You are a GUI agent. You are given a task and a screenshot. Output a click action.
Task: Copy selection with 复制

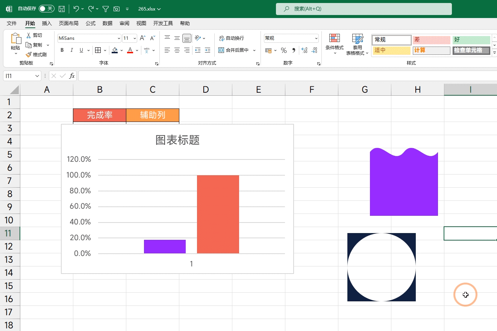pyautogui.click(x=34, y=45)
